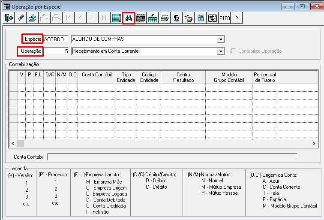
Task: Go to next record navigation icon
Action: (x=92, y=18)
